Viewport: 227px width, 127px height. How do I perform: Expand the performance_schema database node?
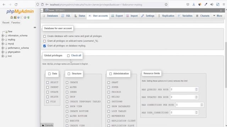[x=2, y=48]
